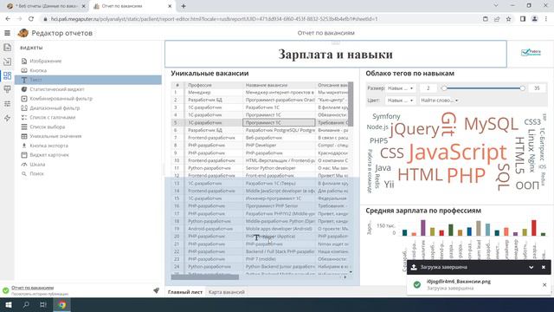Collapse the Загрузка завершена panel chevron
The width and height of the screenshot is (554, 312).
pyautogui.click(x=531, y=267)
